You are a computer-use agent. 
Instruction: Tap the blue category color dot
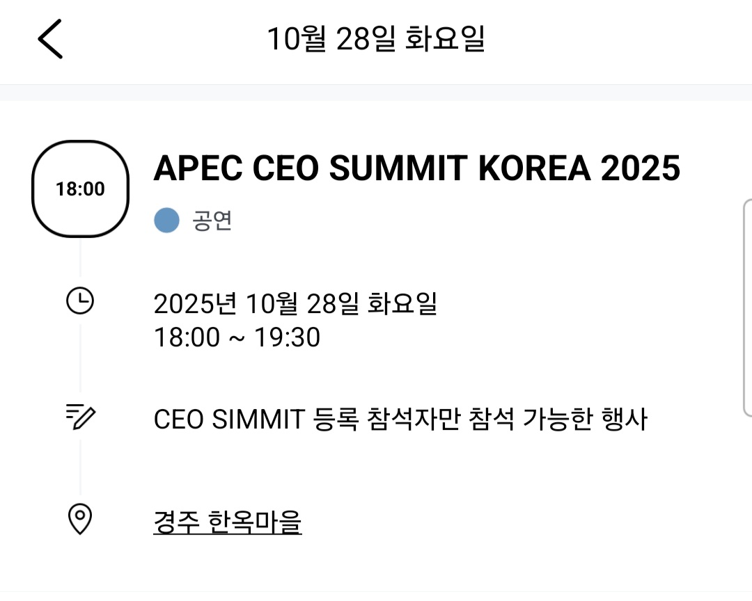(167, 221)
